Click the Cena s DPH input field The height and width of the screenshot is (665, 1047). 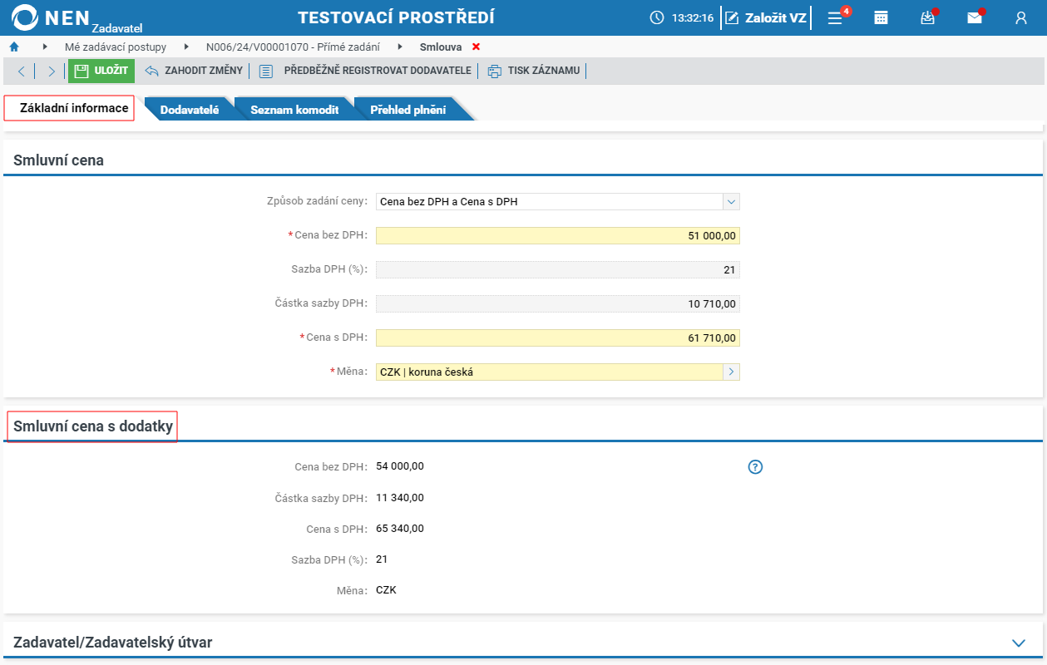tap(557, 338)
